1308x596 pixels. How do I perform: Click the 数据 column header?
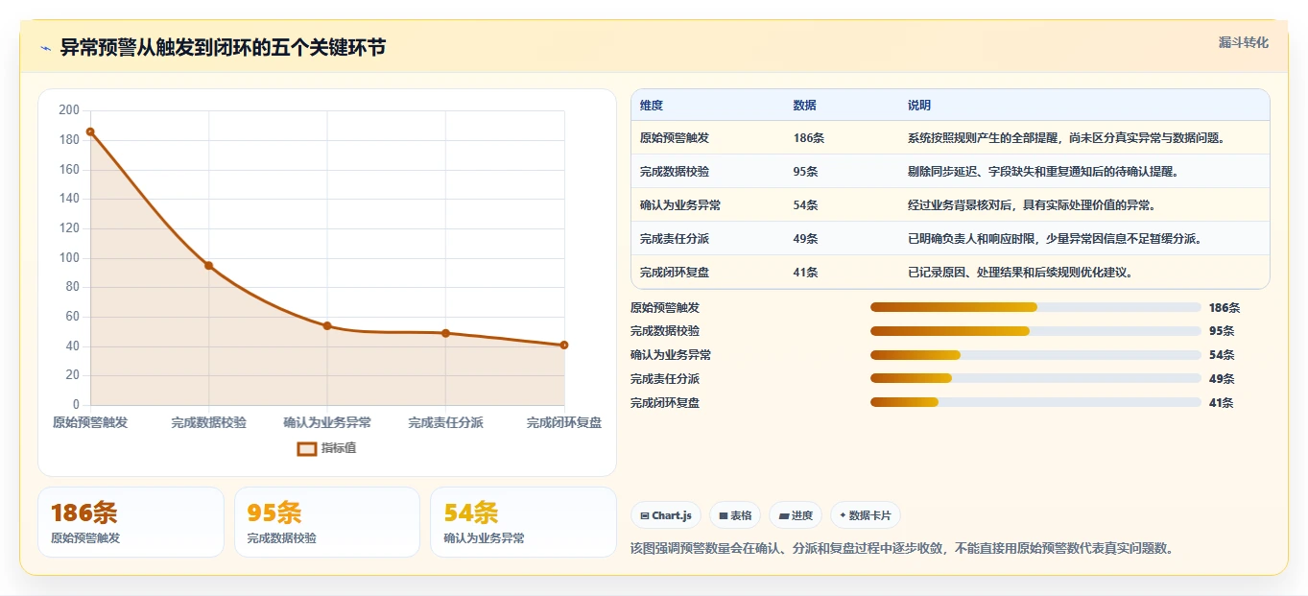point(805,106)
